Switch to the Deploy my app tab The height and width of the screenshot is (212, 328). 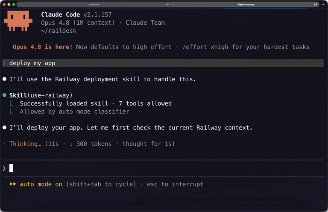tap(246, 4)
